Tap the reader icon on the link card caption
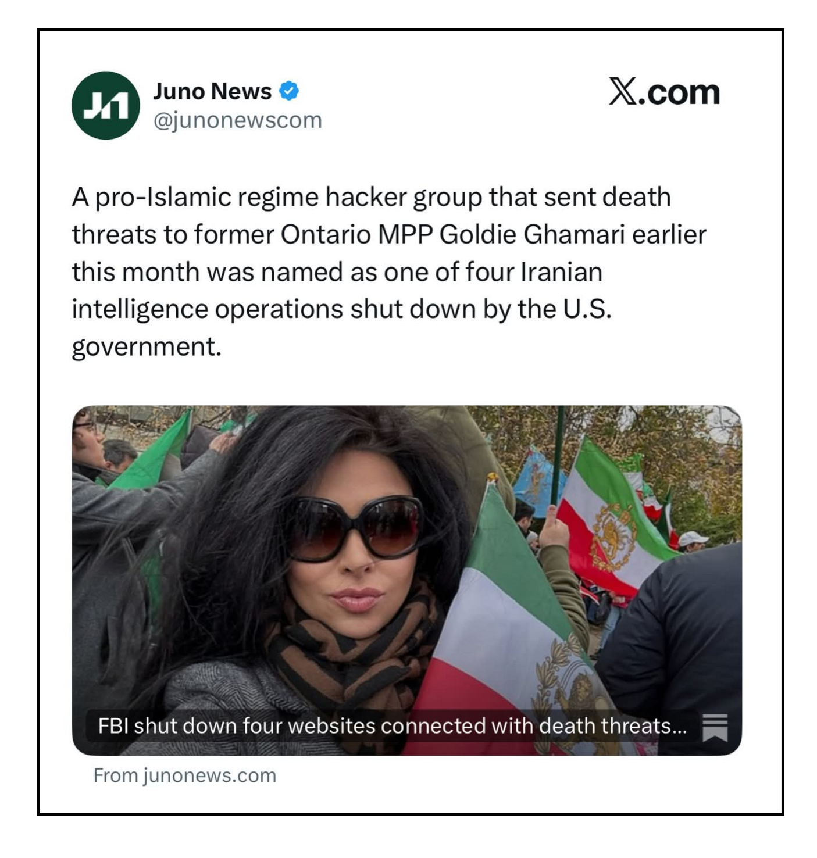 click(715, 727)
